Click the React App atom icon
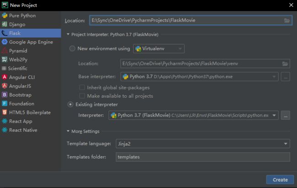Screen dimensions: 297x188 point(5,121)
